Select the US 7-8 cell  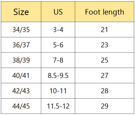tap(58, 60)
